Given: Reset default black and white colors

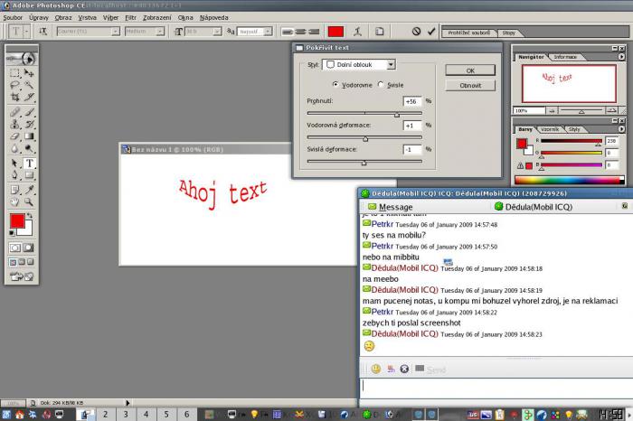Looking at the screenshot, I should pos(12,233).
